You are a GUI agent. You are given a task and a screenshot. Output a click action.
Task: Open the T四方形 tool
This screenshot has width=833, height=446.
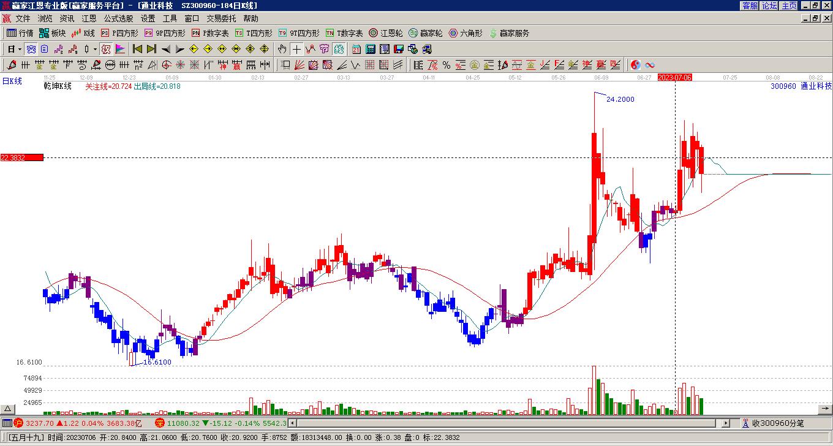[254, 33]
